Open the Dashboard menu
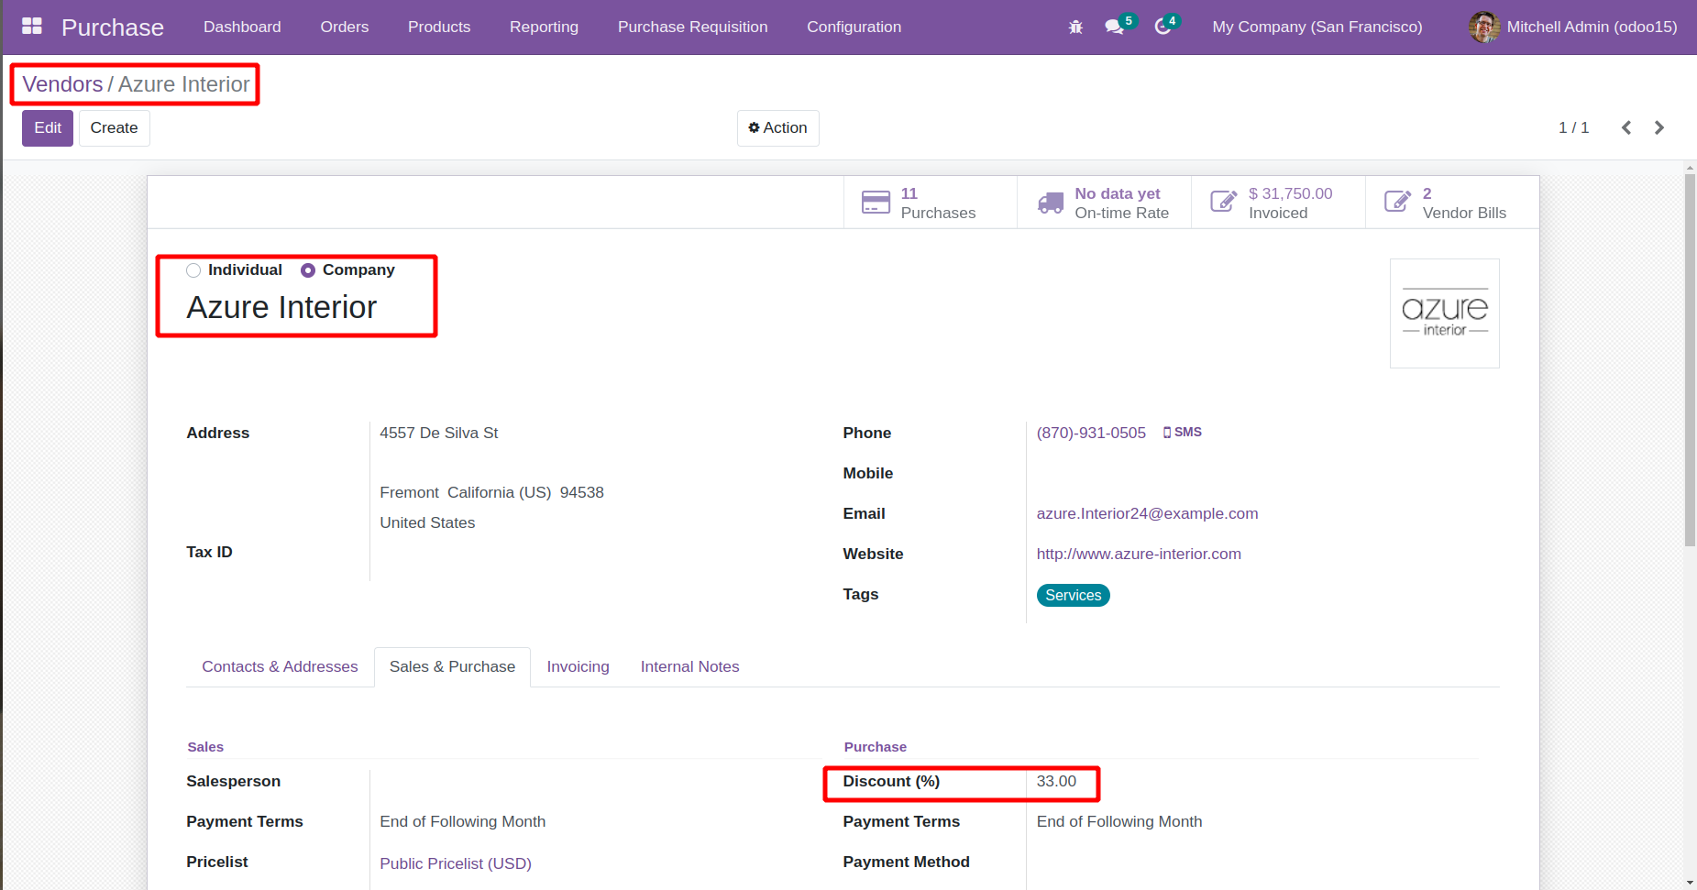 coord(242,27)
